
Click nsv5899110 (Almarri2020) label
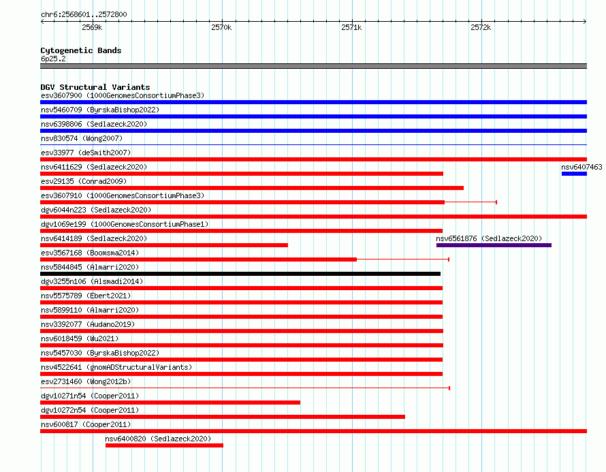pyautogui.click(x=90, y=310)
